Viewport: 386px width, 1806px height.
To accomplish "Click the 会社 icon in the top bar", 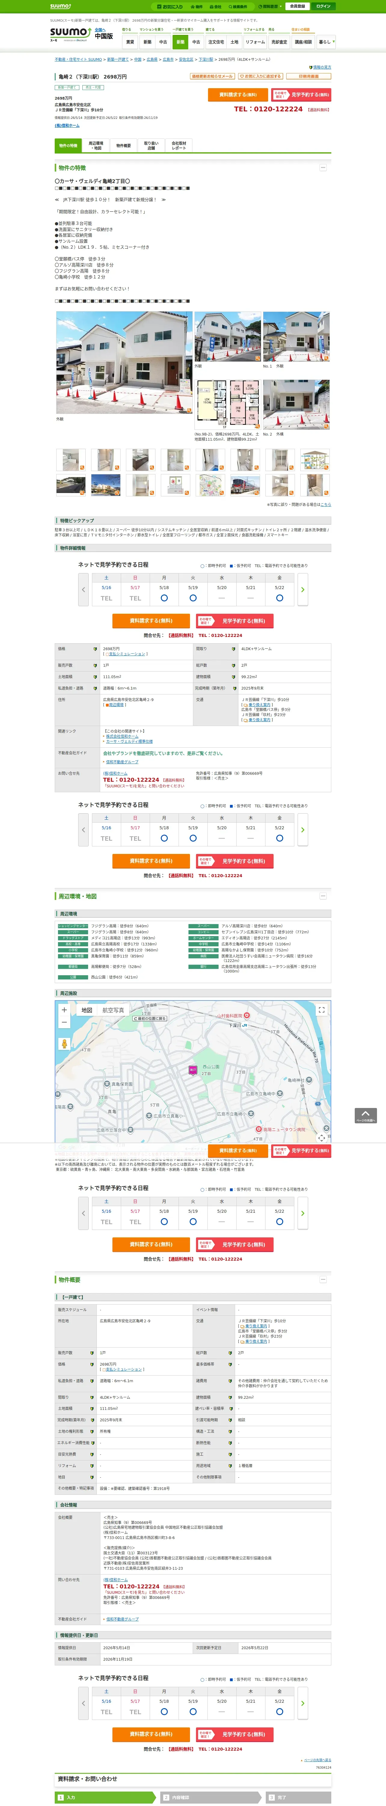I will point(216,6).
